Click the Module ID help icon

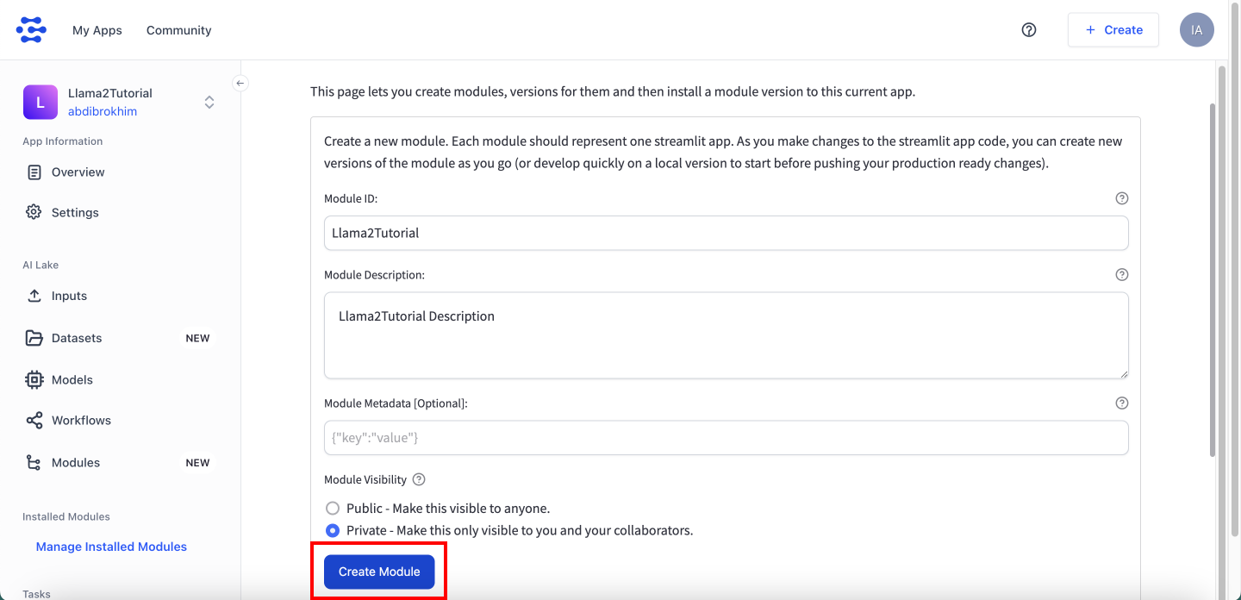pos(1122,198)
